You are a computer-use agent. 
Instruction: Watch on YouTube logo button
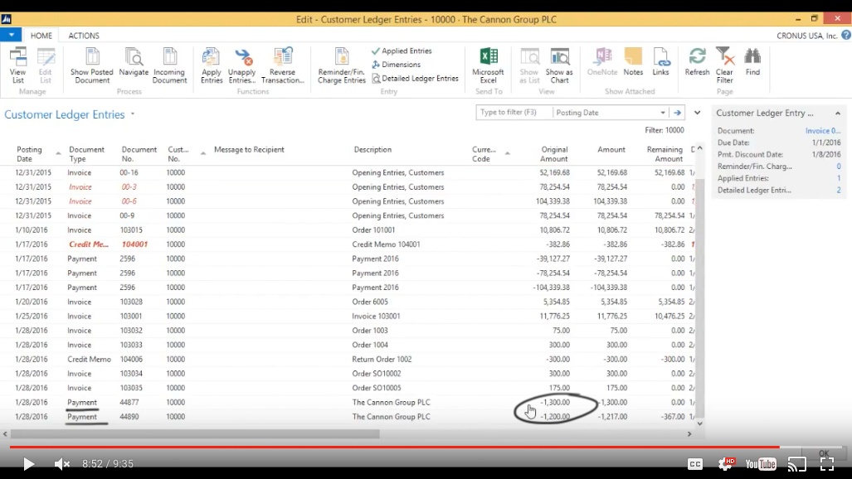(x=761, y=464)
